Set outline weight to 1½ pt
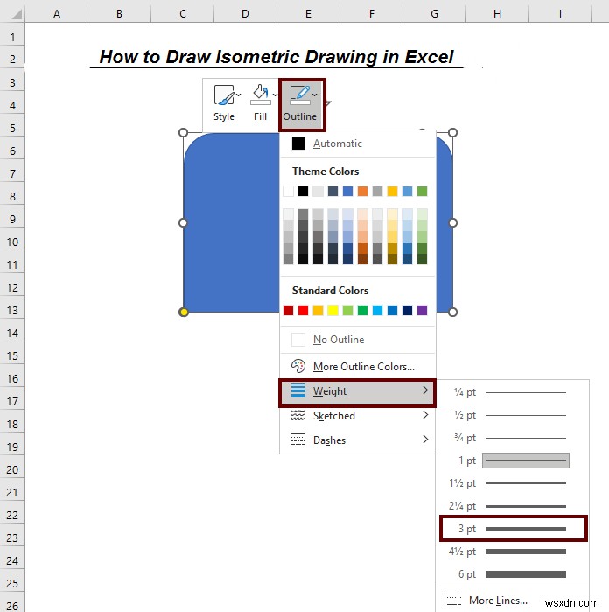This screenshot has width=609, height=612. (x=512, y=483)
